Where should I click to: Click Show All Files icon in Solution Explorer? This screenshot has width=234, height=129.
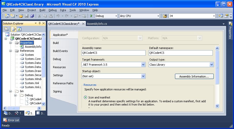(x=13, y=29)
